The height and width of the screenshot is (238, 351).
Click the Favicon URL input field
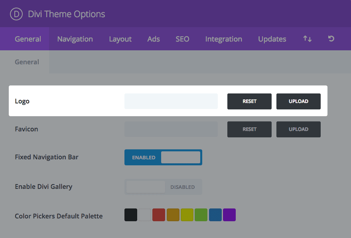click(171, 129)
